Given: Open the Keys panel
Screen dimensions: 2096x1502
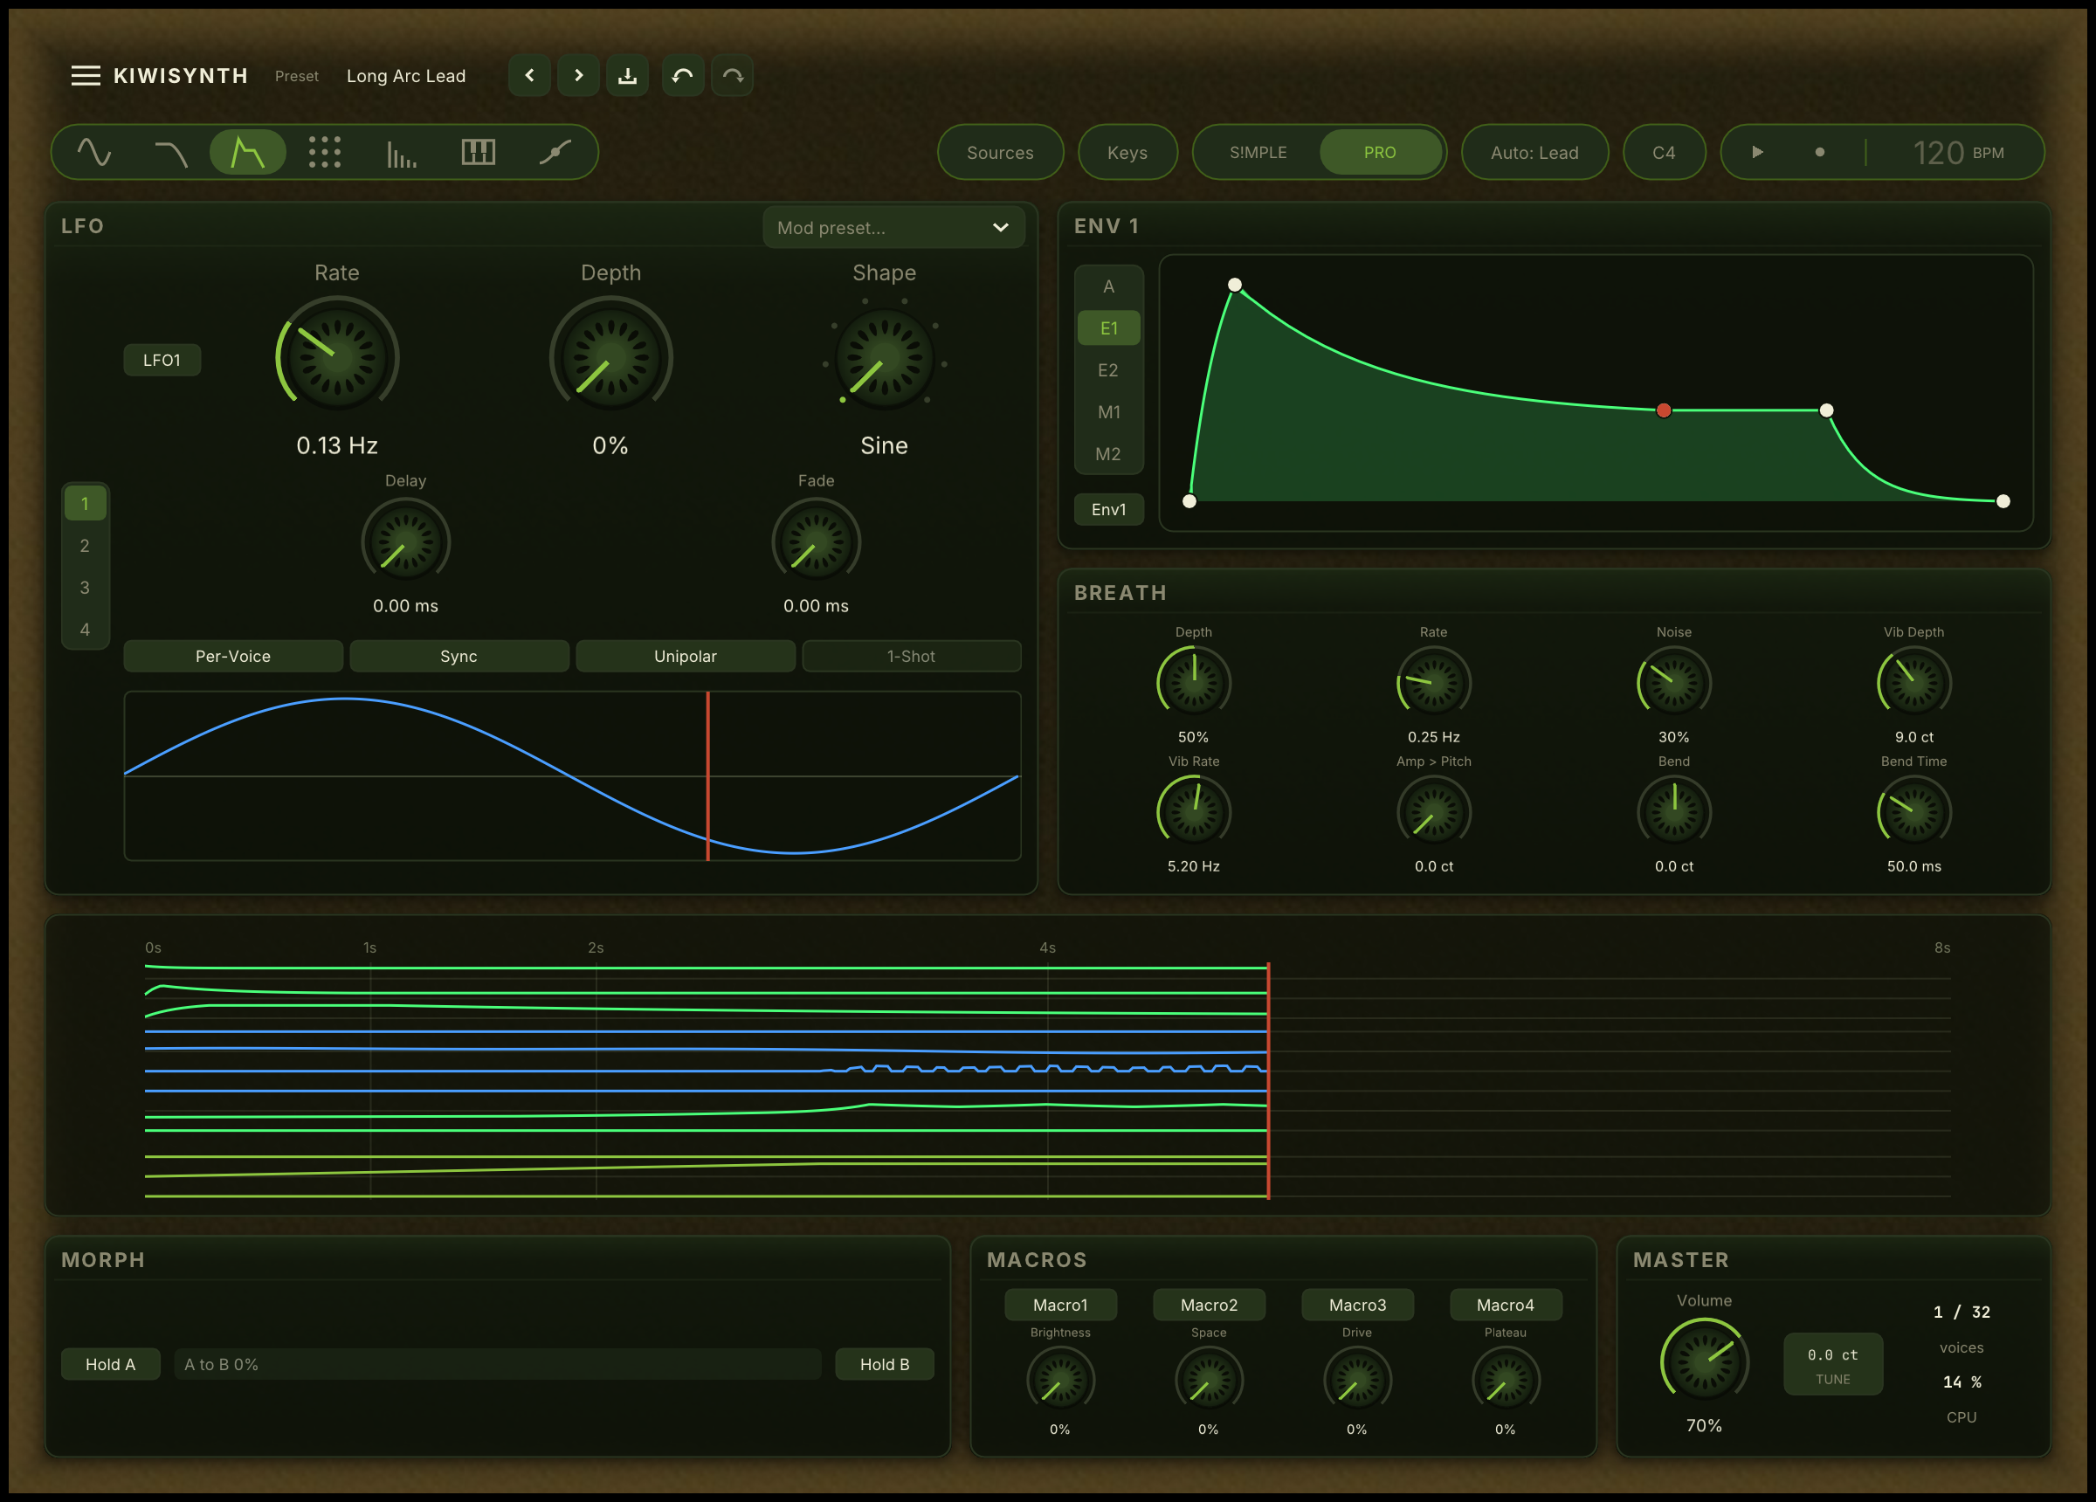Looking at the screenshot, I should 1127,153.
